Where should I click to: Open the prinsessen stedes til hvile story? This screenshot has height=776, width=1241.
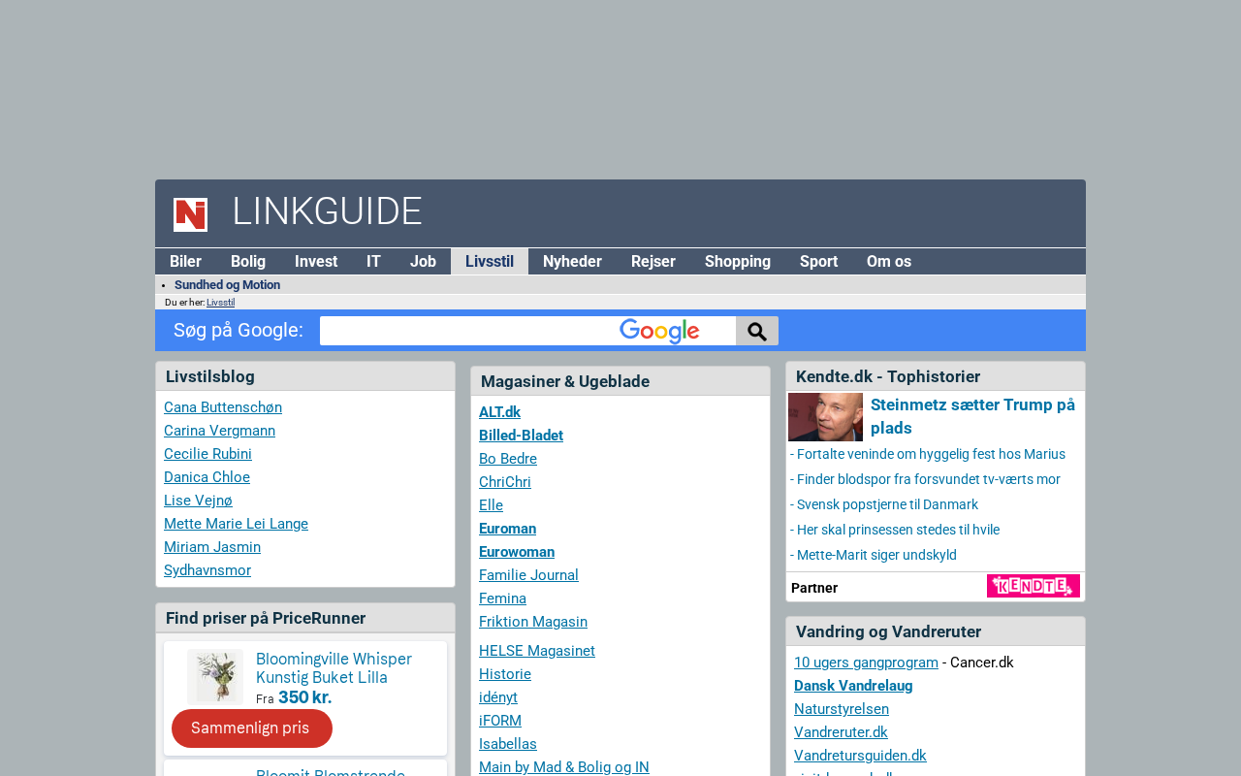(x=895, y=530)
